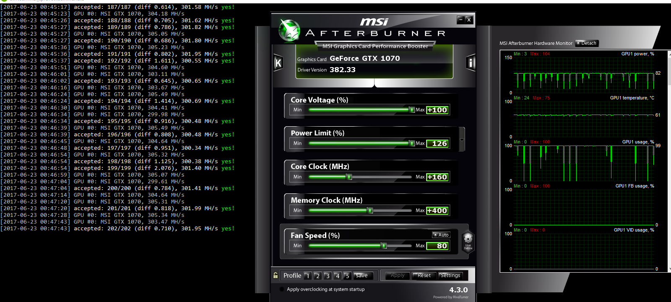Click the '[2017-06-23 00:47:28]' GPU #0 line
Image resolution: width=671 pixels, height=302 pixels.
coord(92,215)
